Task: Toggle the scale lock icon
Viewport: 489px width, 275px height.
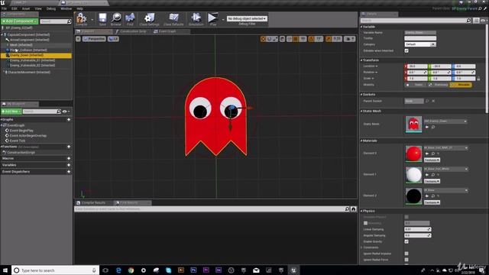Action: click(x=478, y=79)
